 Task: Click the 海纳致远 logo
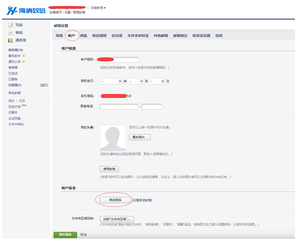coord(26,10)
